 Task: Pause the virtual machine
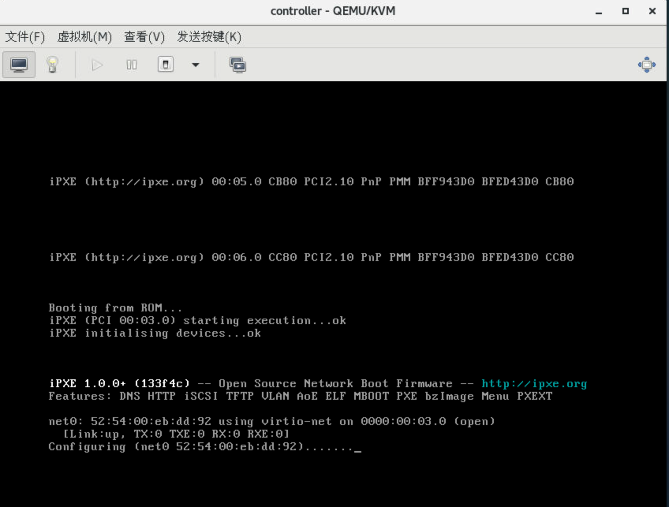131,65
